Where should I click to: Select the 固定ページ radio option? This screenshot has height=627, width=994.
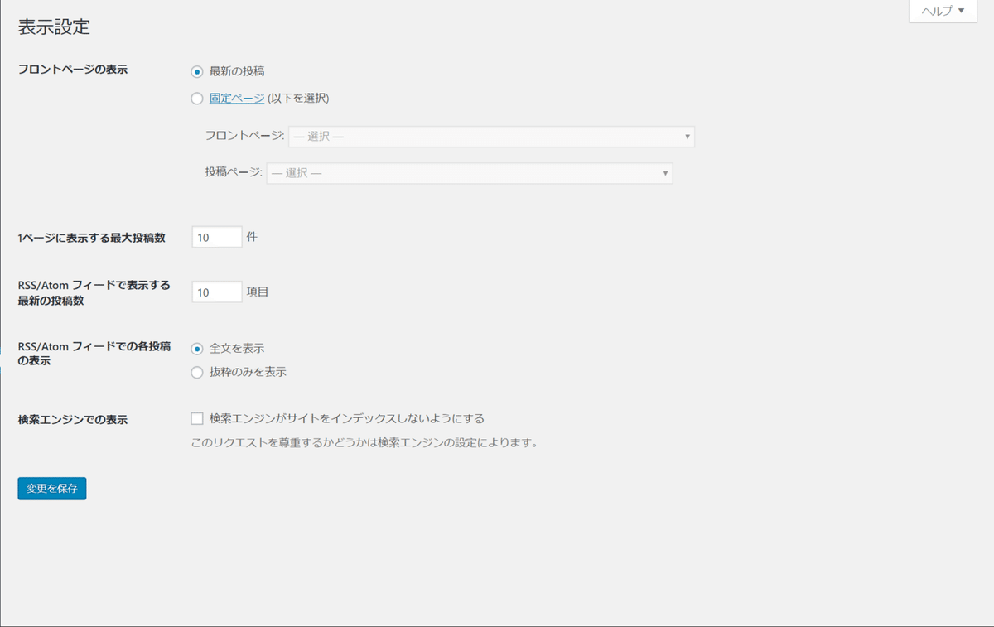197,99
